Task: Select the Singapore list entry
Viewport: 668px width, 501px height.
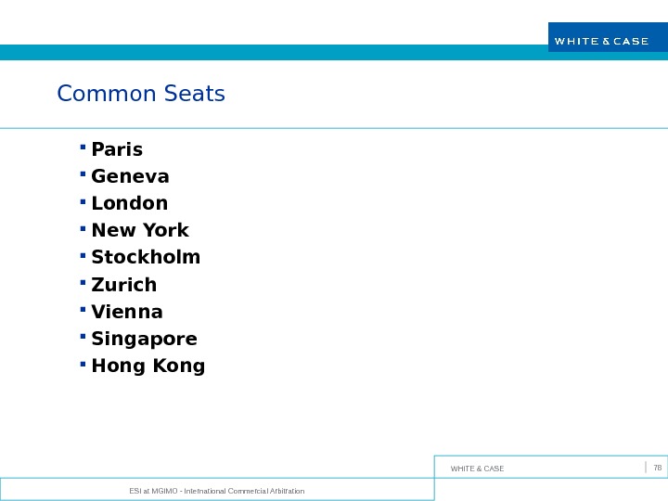Action: 145,340
